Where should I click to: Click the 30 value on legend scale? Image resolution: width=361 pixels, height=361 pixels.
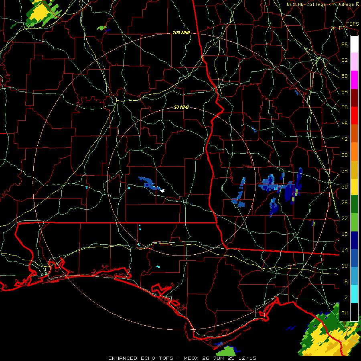point(345,187)
